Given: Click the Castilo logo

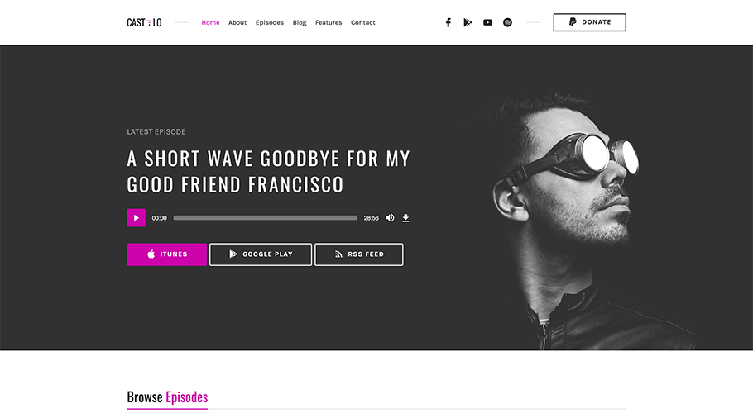Looking at the screenshot, I should (144, 22).
